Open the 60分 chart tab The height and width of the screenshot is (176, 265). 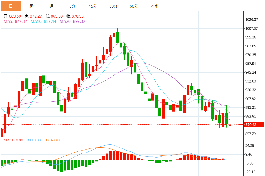[x=134, y=6]
